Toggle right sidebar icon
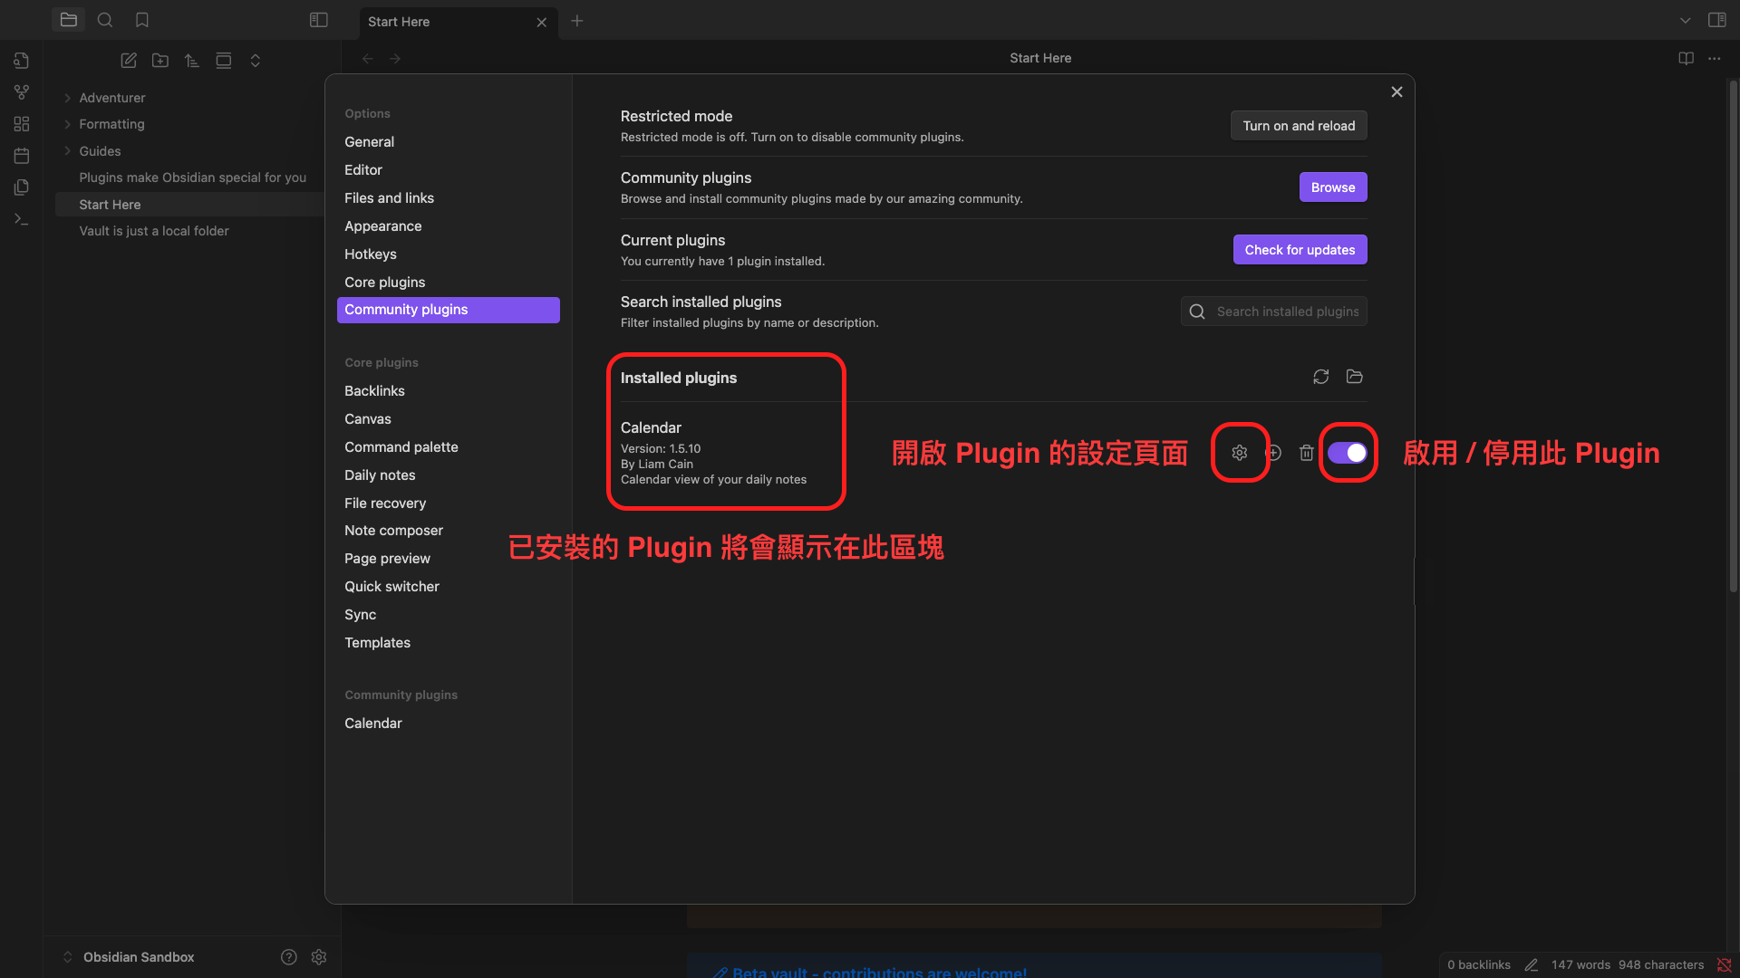The width and height of the screenshot is (1740, 978). coord(1717,20)
